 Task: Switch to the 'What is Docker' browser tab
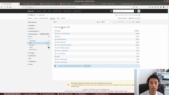[69, 4]
